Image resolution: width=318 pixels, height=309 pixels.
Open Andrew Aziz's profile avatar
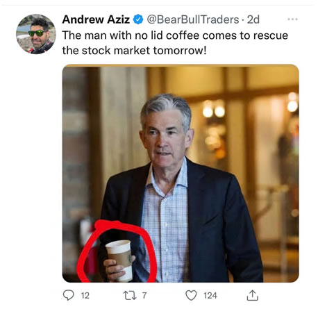pos(36,34)
